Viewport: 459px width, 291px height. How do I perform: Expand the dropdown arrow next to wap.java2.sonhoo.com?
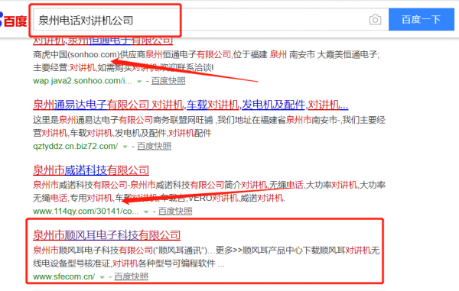pos(139,82)
